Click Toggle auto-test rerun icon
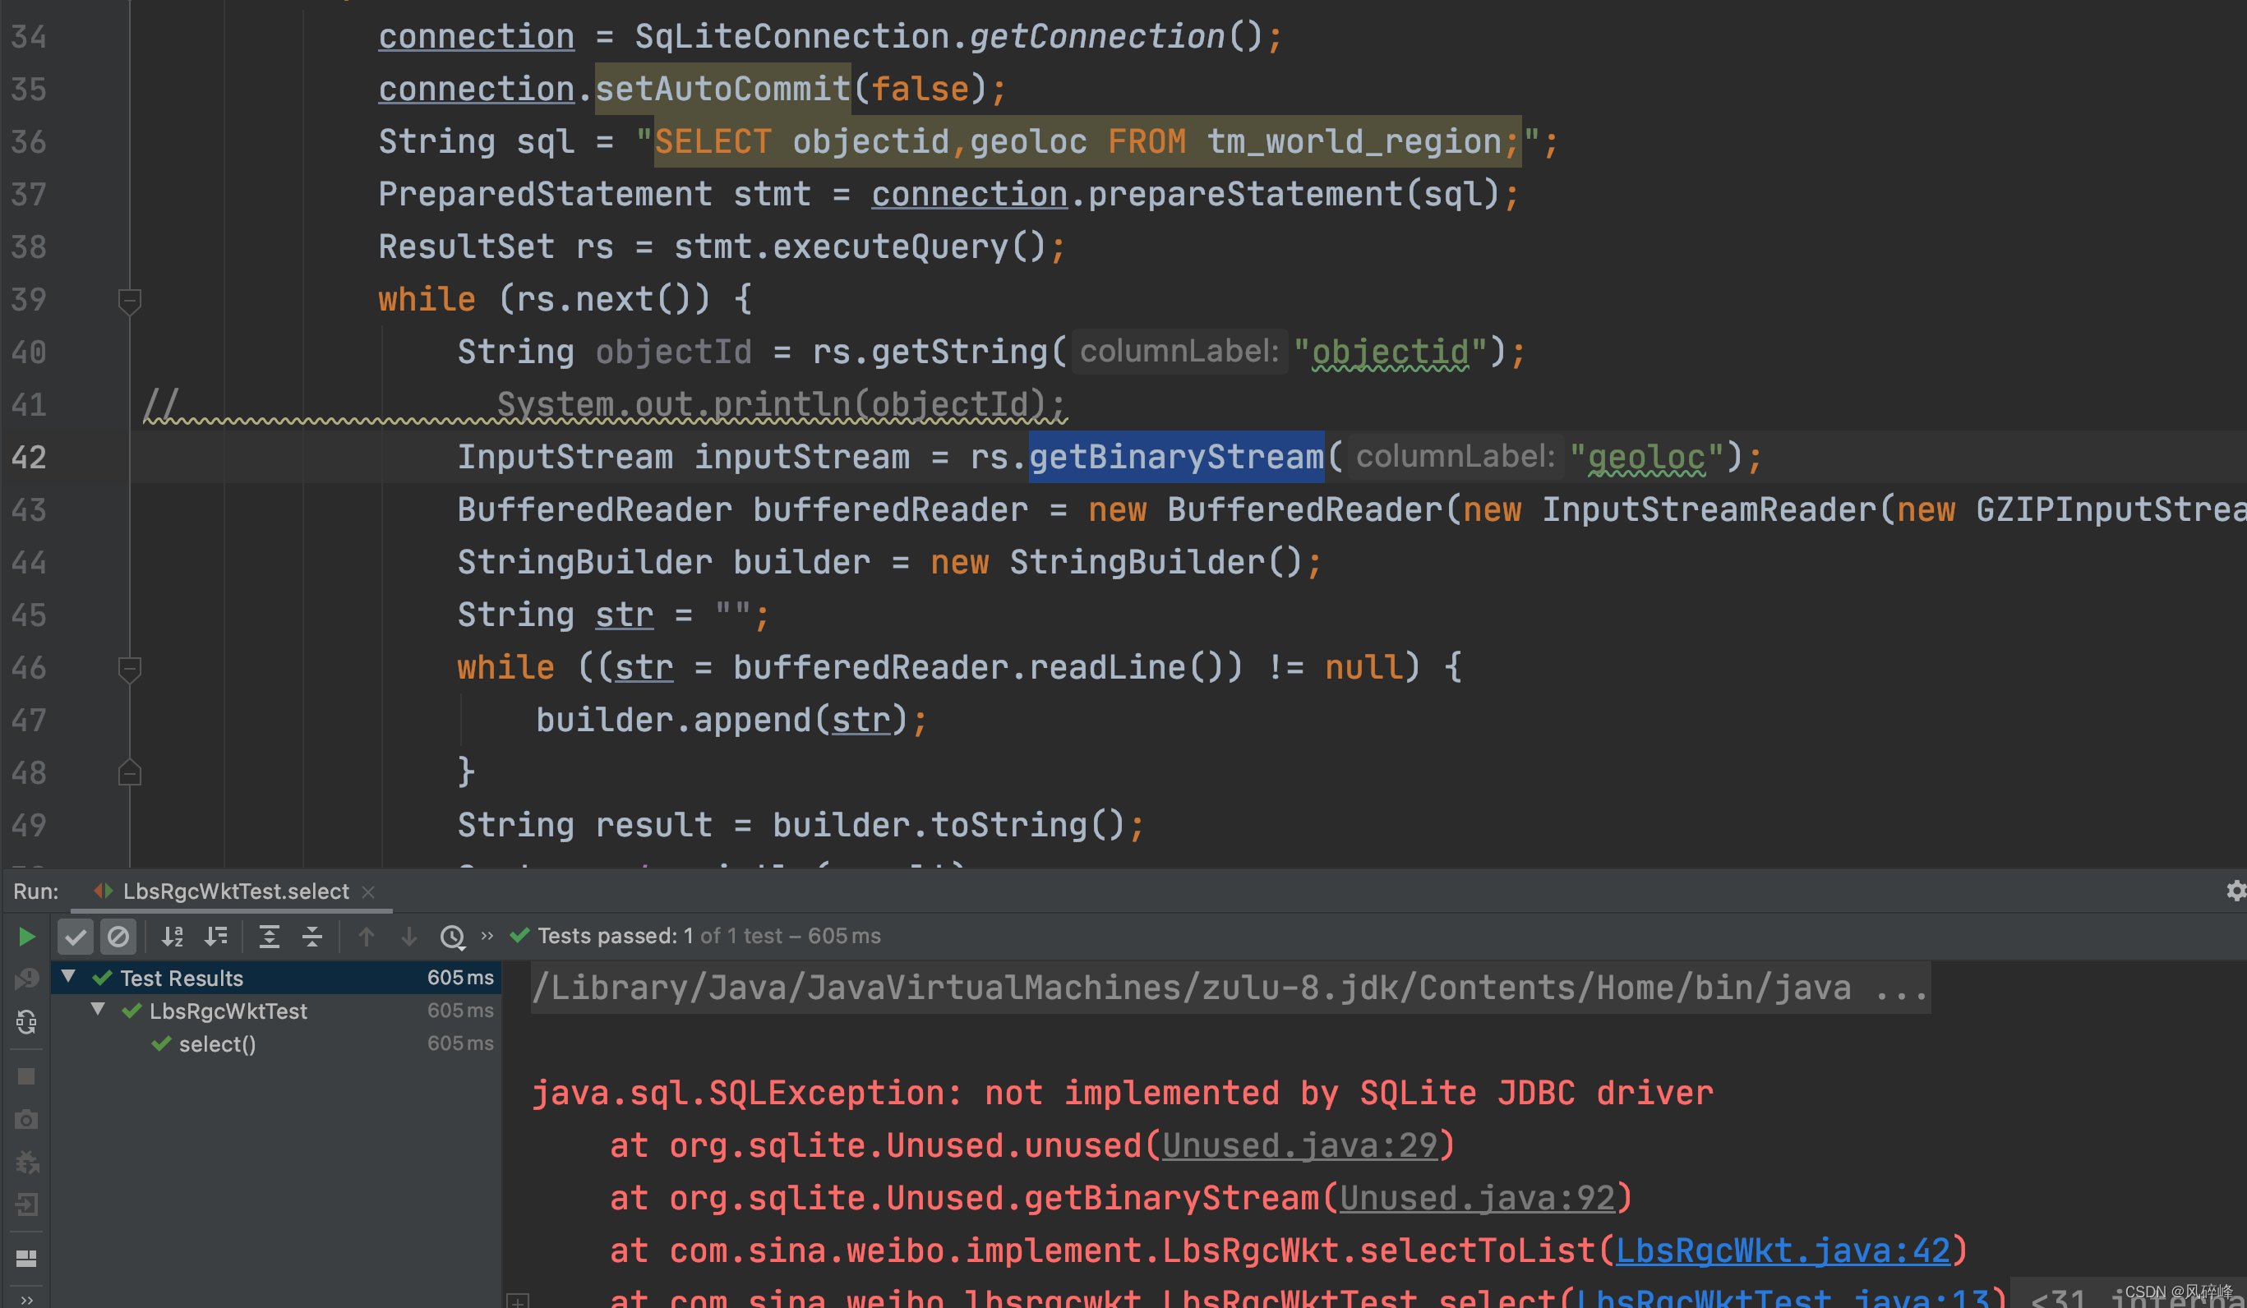The image size is (2247, 1308). coord(27,1022)
